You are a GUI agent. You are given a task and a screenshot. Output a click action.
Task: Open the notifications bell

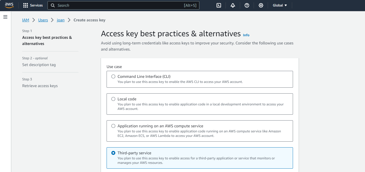[x=233, y=5]
